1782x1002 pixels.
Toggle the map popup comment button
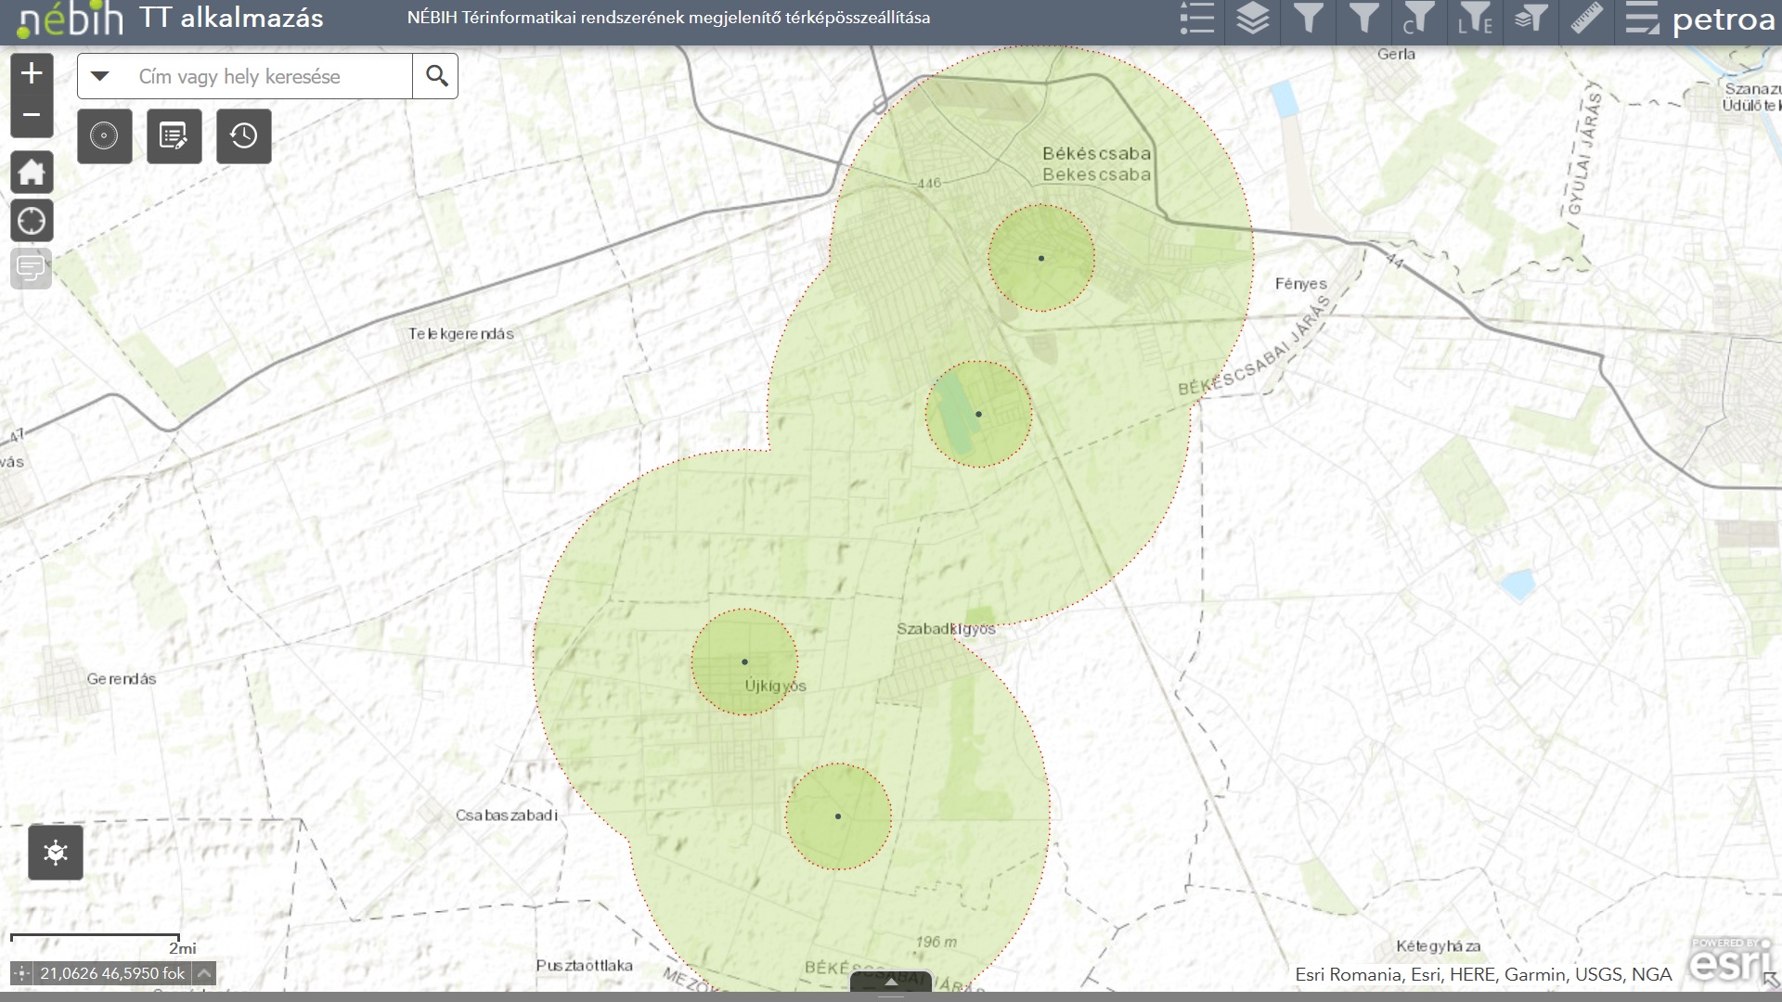click(x=32, y=269)
